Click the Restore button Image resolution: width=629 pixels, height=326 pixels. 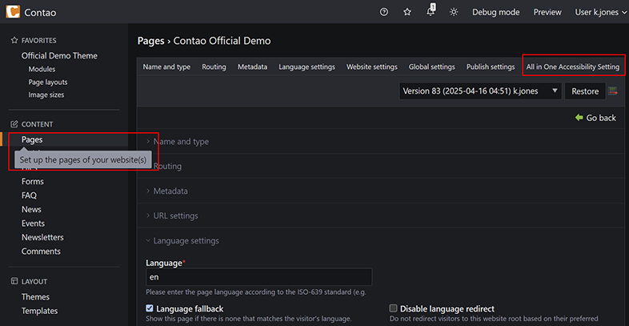(585, 91)
